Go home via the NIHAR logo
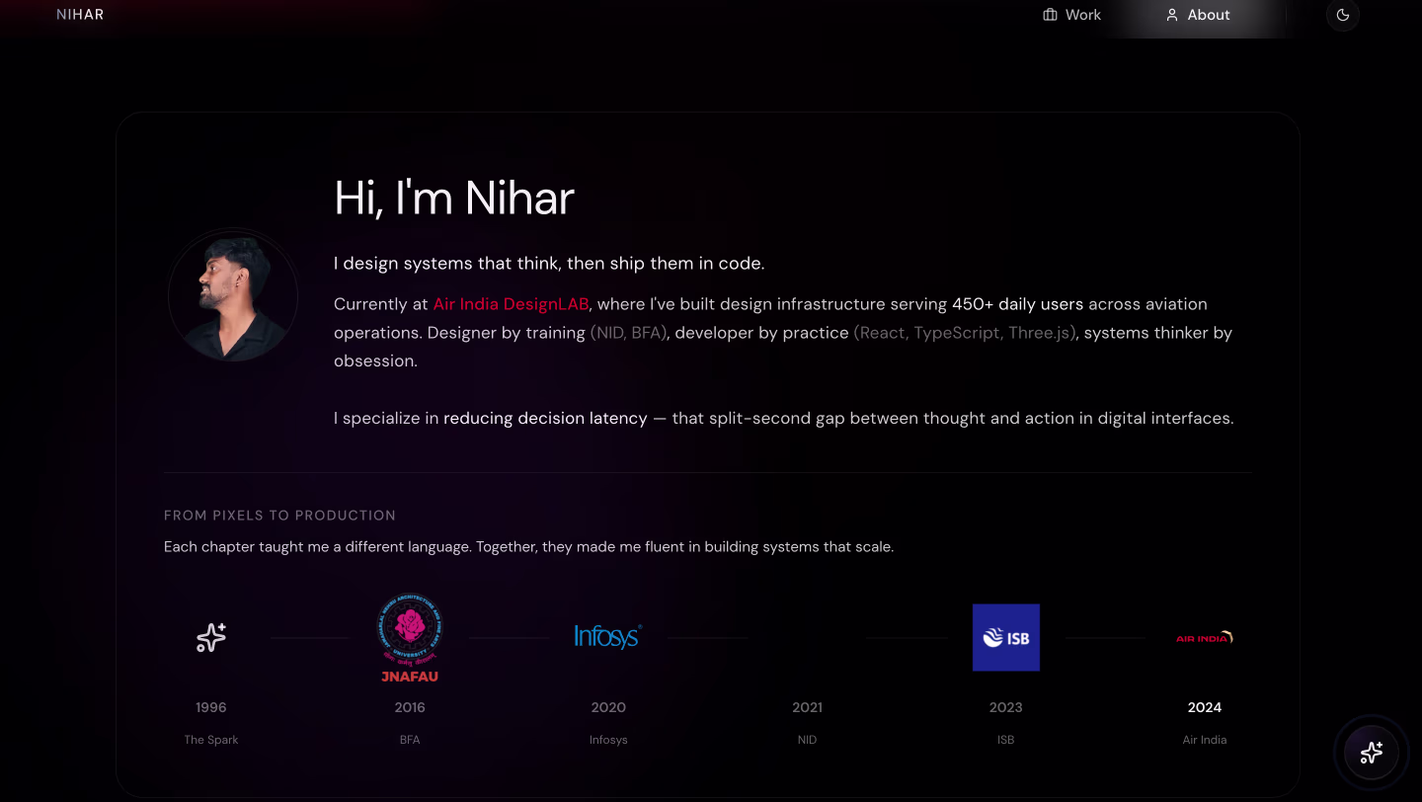 click(80, 15)
